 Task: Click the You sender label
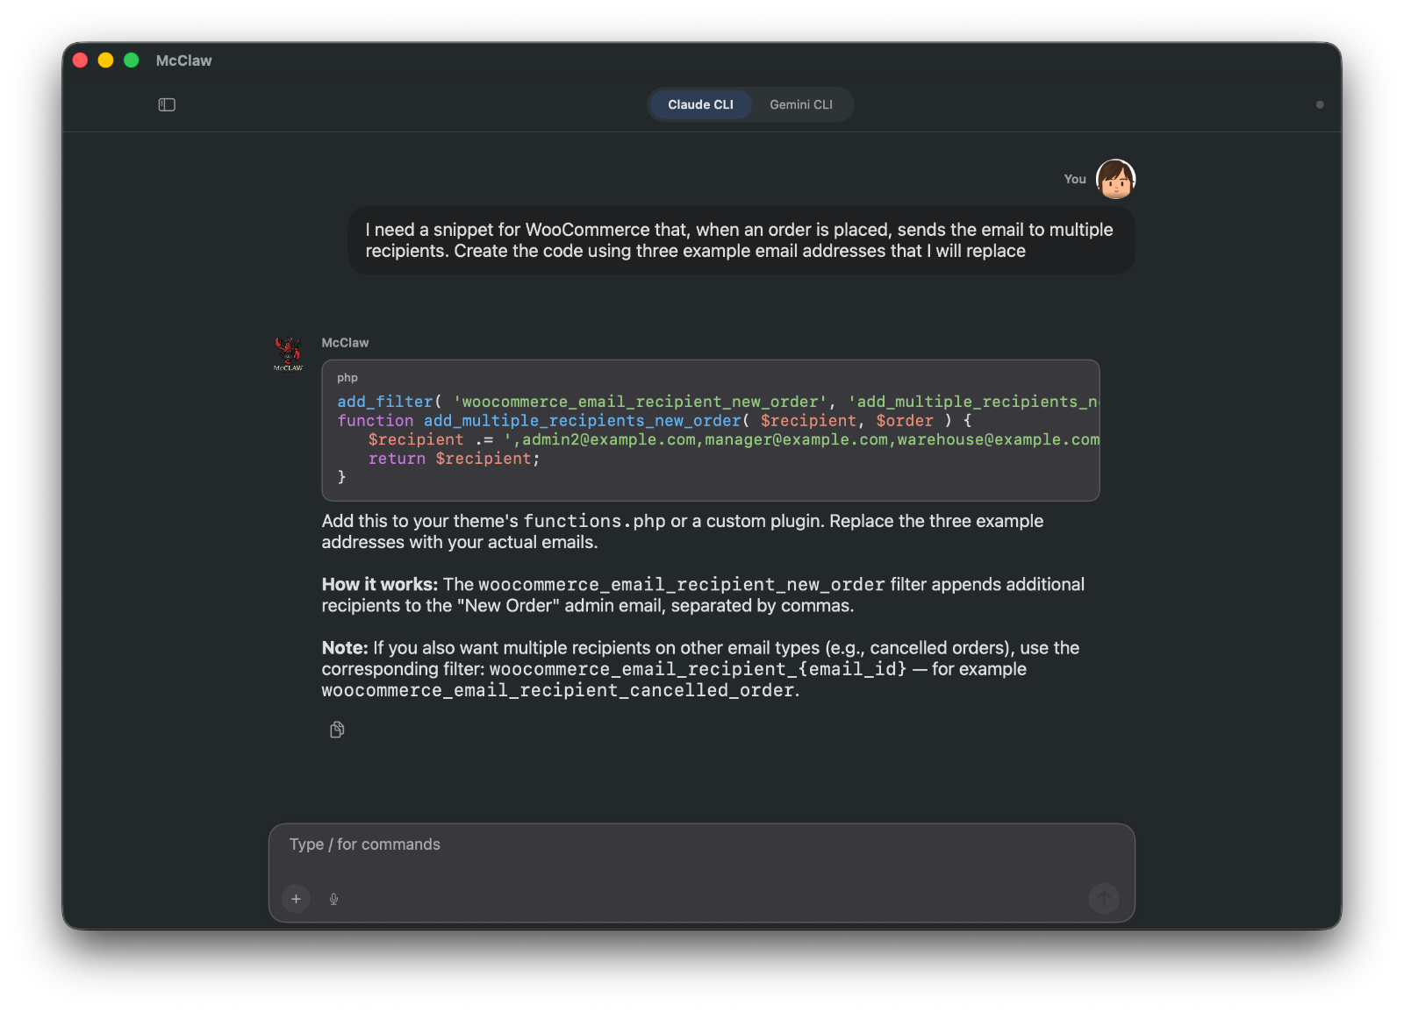[1074, 179]
